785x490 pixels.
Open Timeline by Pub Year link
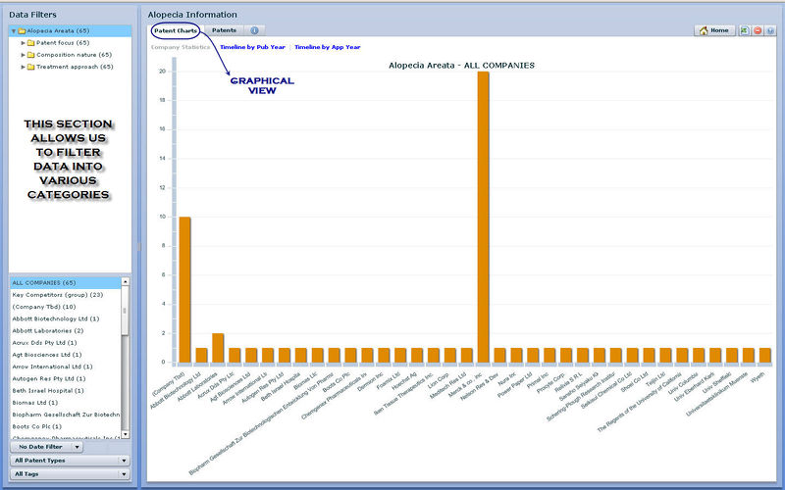pos(252,46)
